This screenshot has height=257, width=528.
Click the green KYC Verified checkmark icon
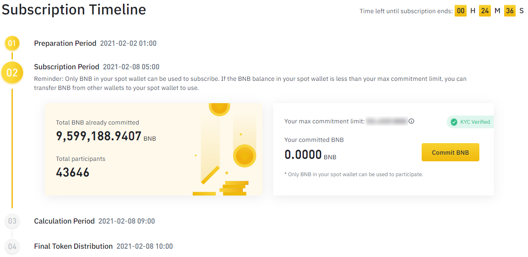point(454,122)
